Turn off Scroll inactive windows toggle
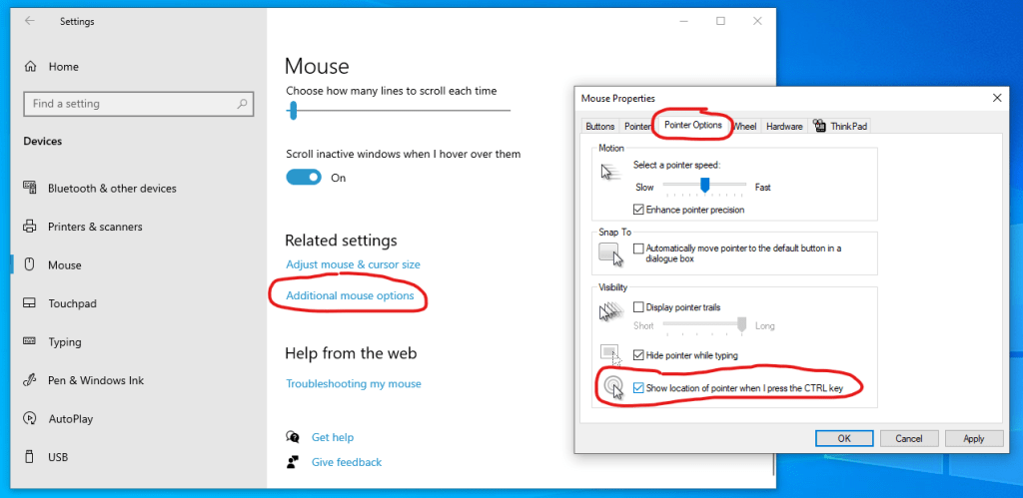This screenshot has width=1023, height=498. coord(304,178)
